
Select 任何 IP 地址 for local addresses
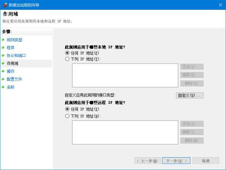tap(67, 53)
